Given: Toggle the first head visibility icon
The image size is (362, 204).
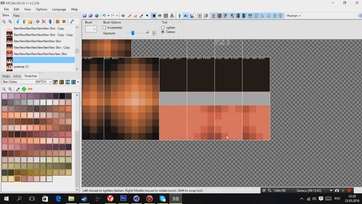Looking at the screenshot, I should pyautogui.click(x=213, y=16).
